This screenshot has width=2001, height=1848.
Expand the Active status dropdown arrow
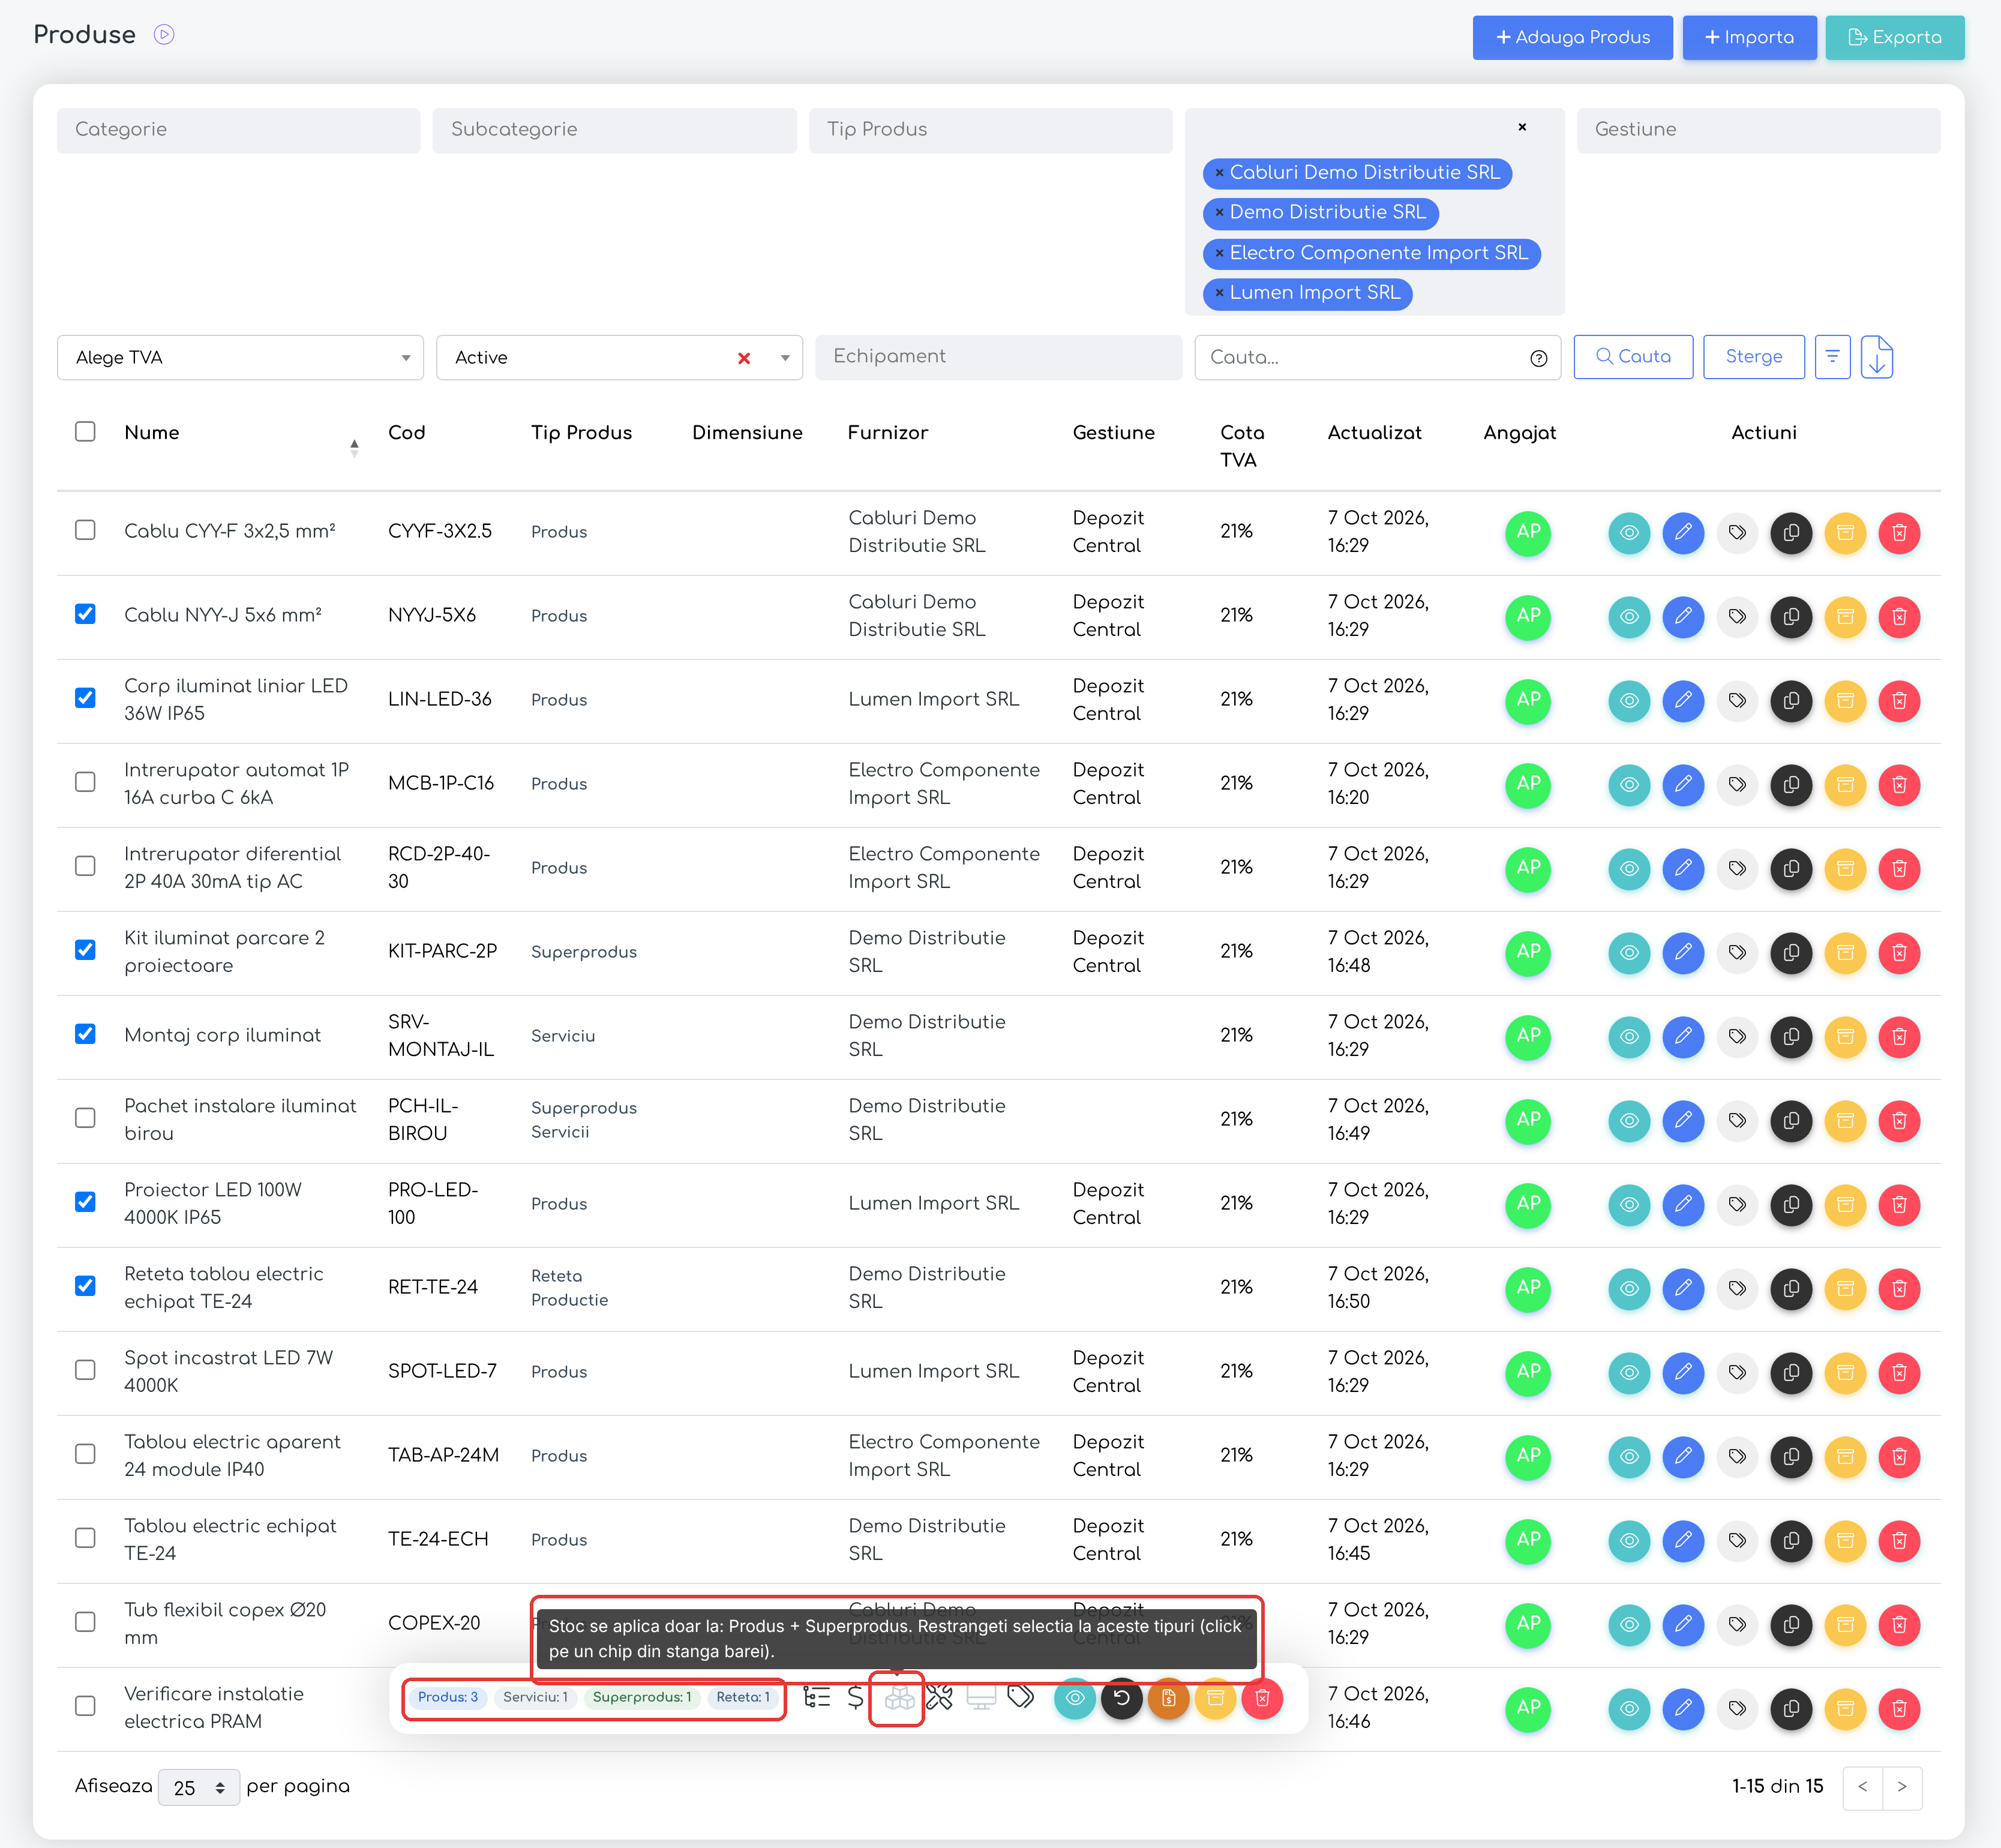coord(785,358)
